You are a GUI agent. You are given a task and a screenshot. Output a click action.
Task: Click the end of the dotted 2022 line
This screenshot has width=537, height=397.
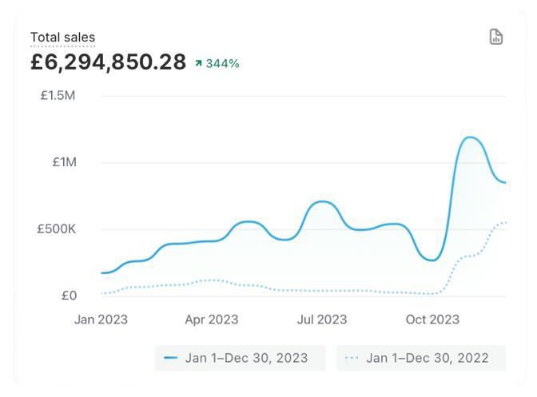505,223
